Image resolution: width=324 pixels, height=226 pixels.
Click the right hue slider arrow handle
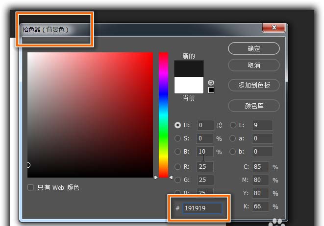[171, 177]
